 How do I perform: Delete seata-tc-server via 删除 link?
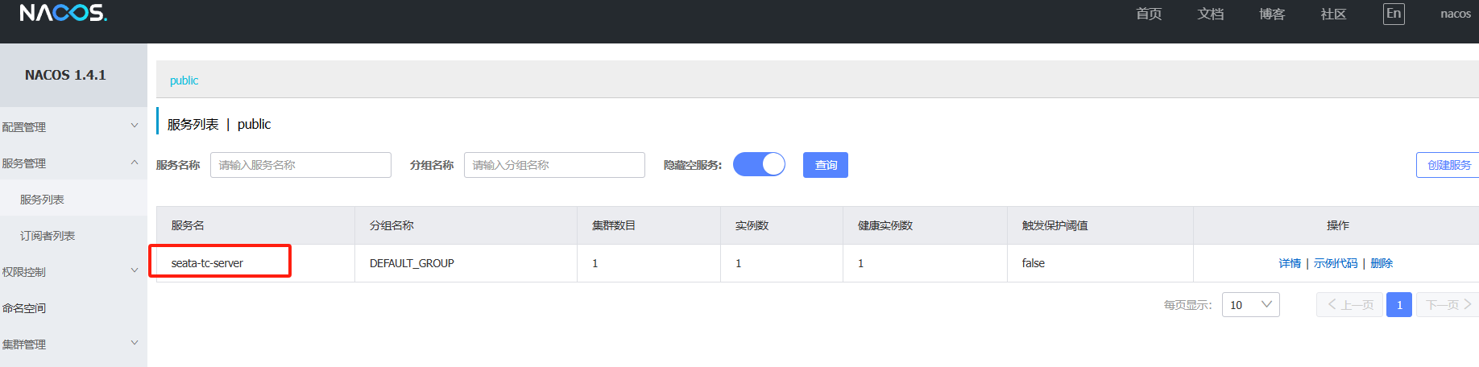pyautogui.click(x=1381, y=263)
